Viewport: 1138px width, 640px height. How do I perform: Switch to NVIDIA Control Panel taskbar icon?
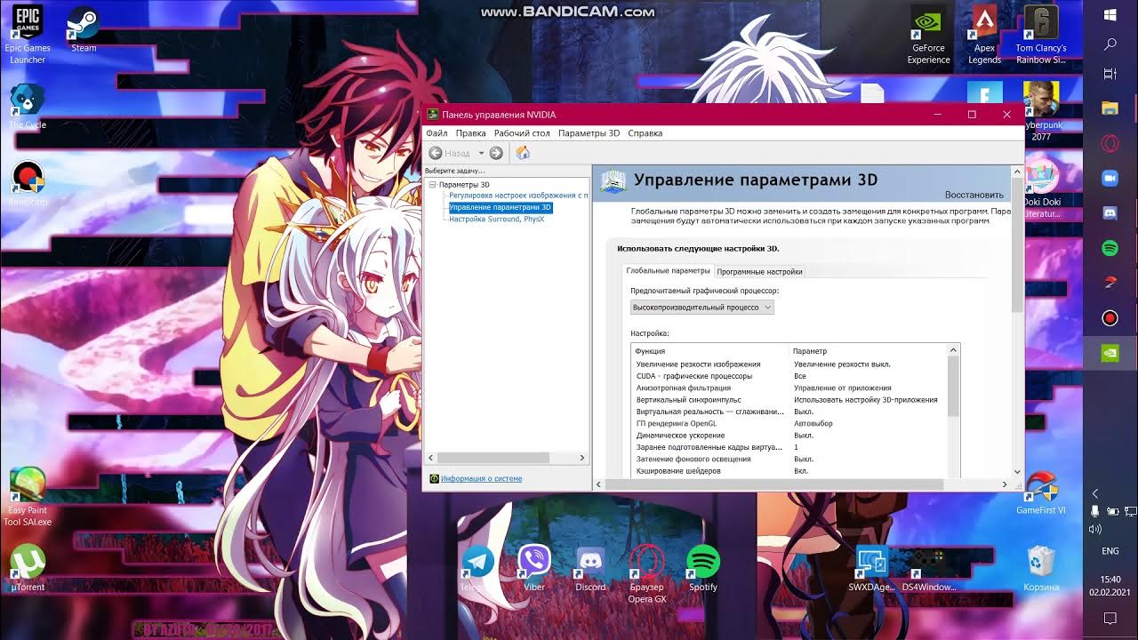tap(1110, 353)
